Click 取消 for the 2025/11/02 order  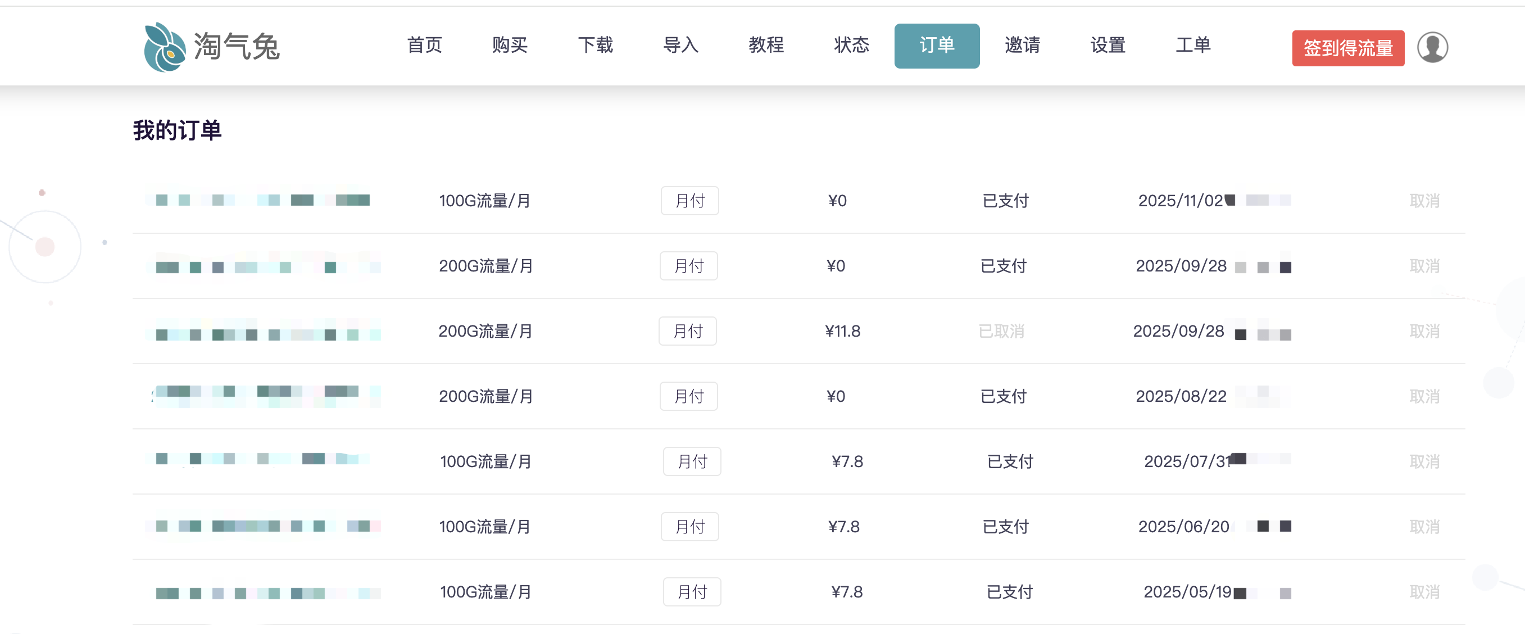pyautogui.click(x=1424, y=201)
